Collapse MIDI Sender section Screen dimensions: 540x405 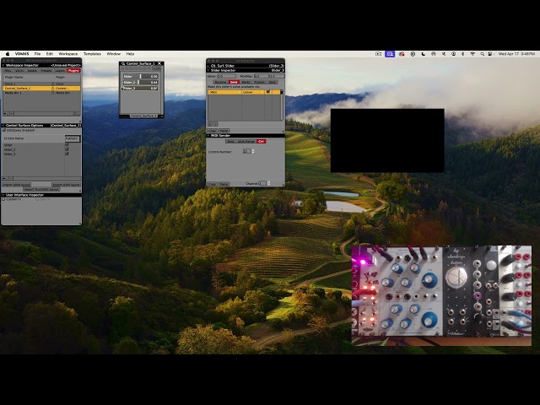coord(208,136)
